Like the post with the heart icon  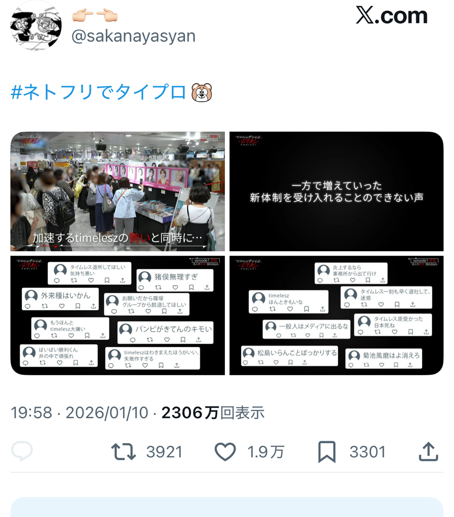pyautogui.click(x=225, y=452)
